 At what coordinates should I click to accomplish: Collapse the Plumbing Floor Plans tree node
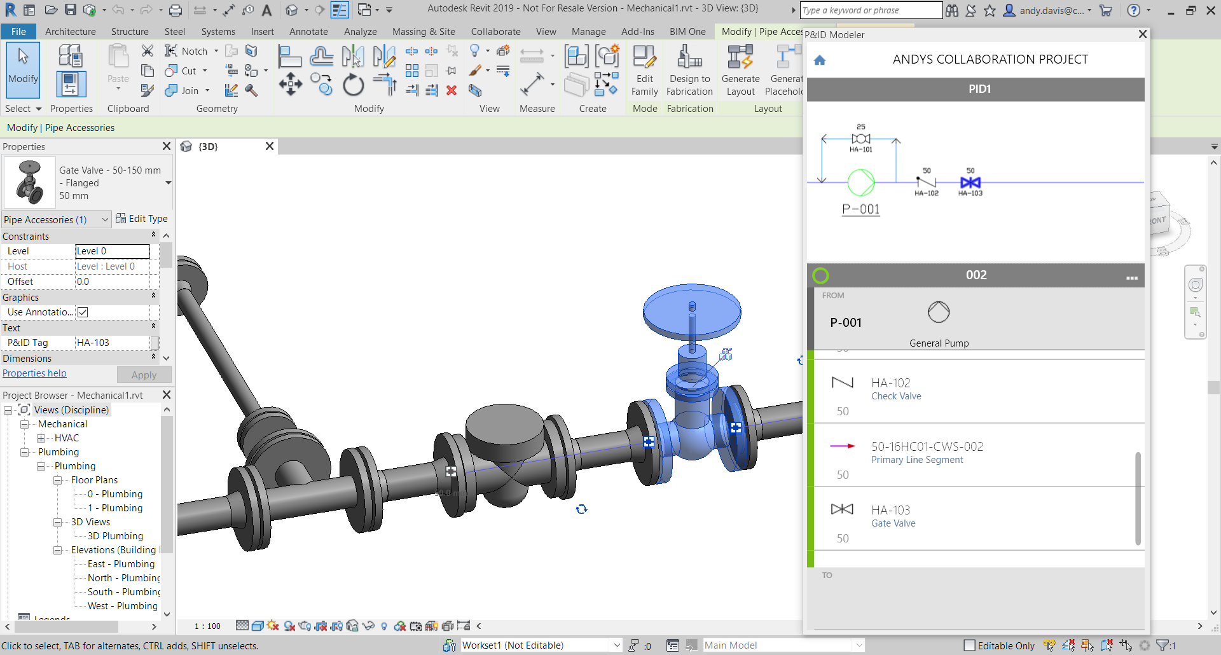click(x=57, y=480)
